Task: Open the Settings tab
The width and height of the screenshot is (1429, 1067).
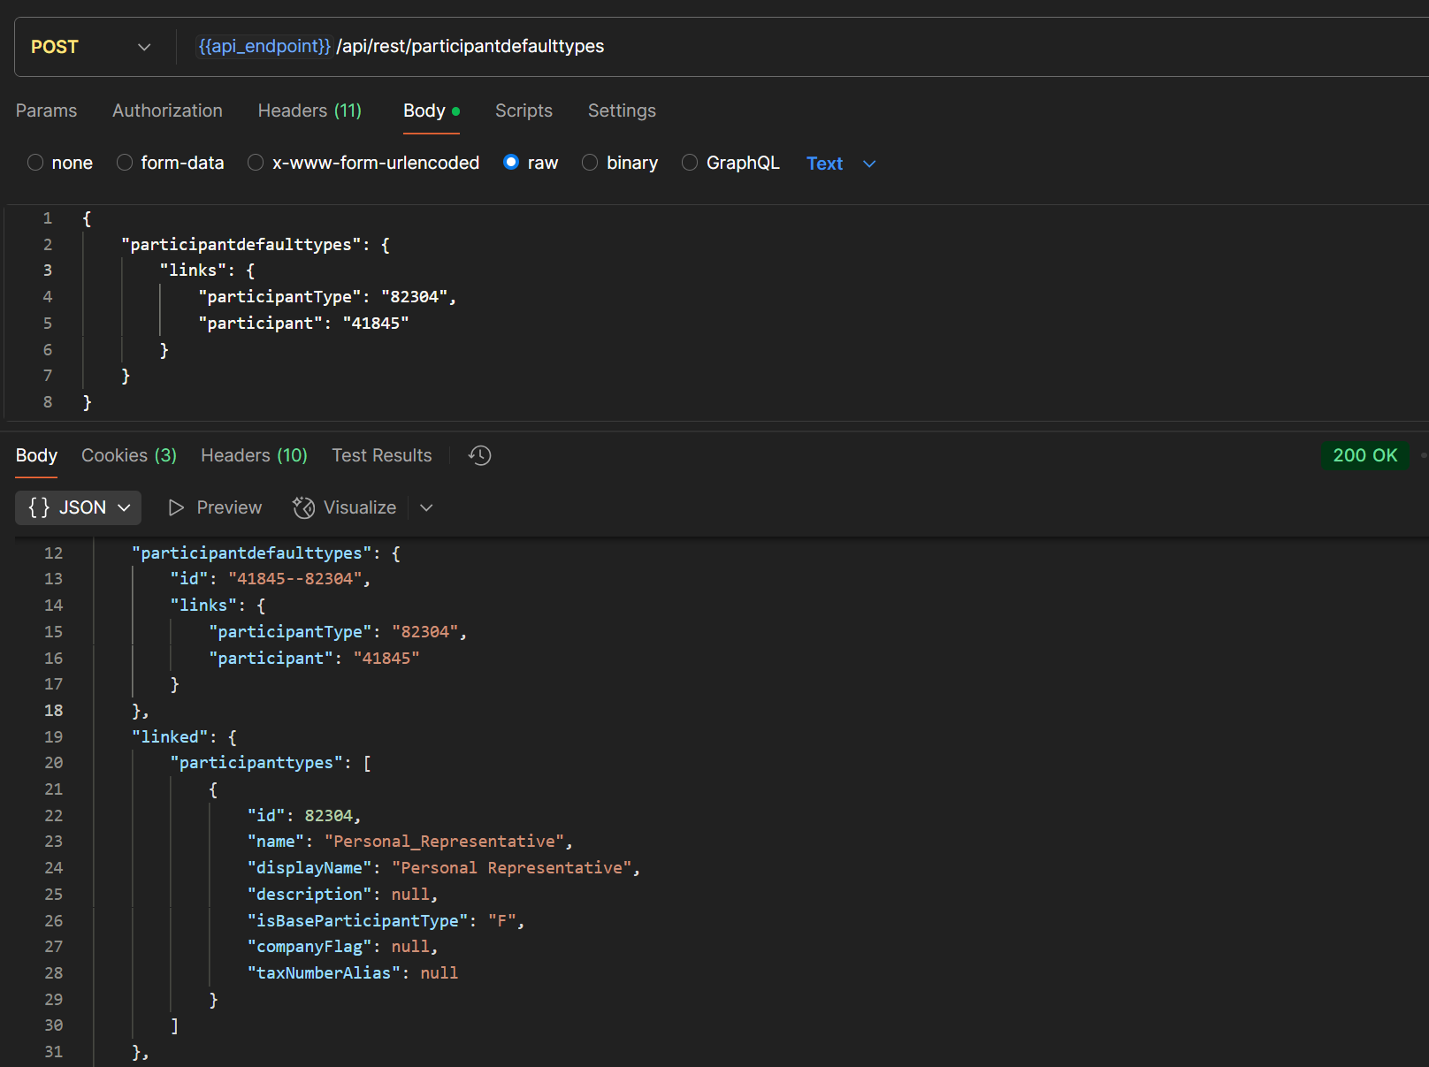Action: [622, 111]
